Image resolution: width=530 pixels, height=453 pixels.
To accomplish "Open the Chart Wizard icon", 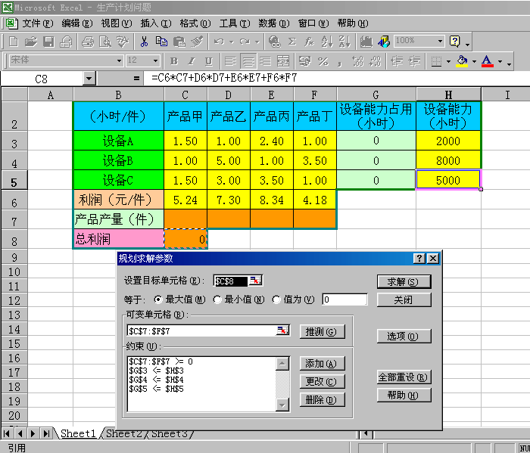I will tap(366, 42).
